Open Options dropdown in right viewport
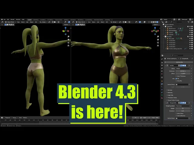This screenshot has width=194, height=145. coord(156,25)
